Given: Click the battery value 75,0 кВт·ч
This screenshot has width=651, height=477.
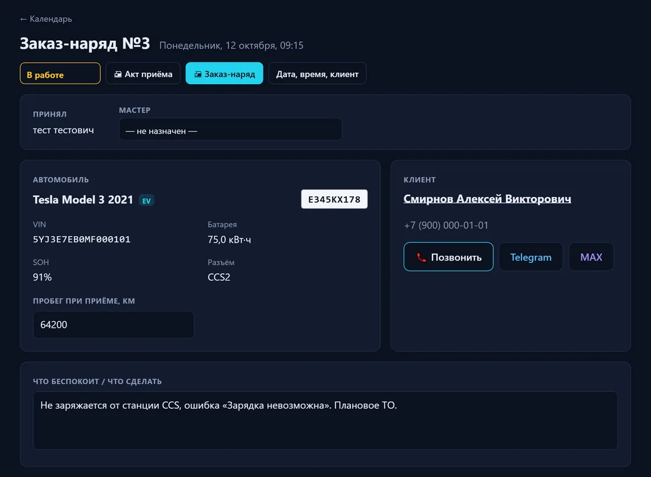Looking at the screenshot, I should tap(229, 240).
